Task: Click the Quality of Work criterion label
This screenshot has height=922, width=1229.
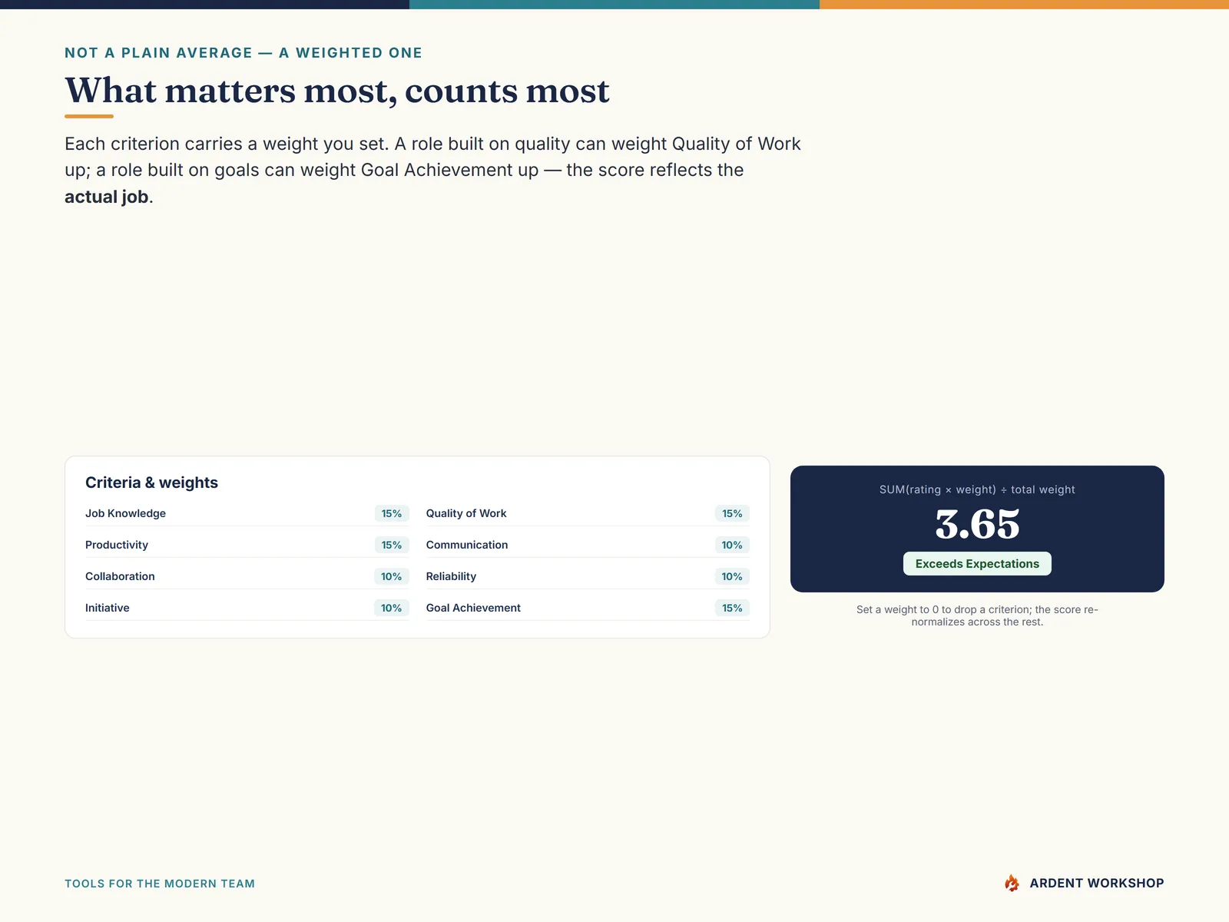Action: click(466, 513)
